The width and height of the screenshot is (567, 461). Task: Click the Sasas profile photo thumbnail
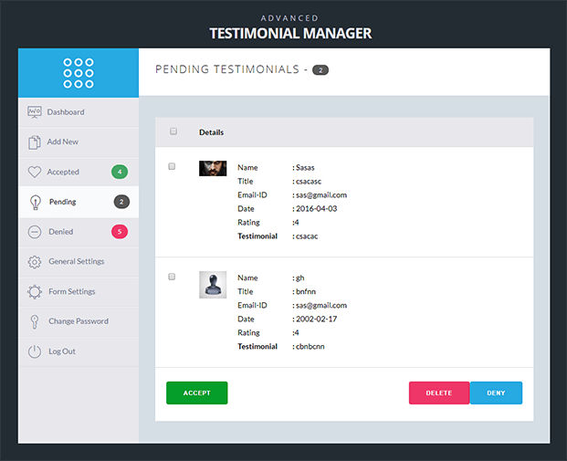coord(213,168)
